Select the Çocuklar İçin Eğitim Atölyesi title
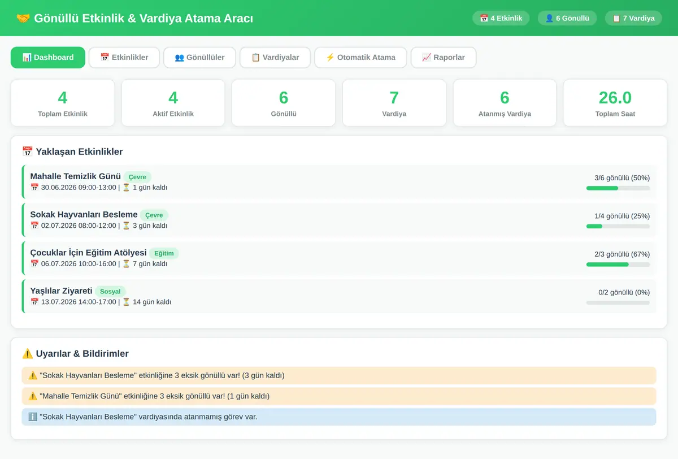 click(89, 253)
